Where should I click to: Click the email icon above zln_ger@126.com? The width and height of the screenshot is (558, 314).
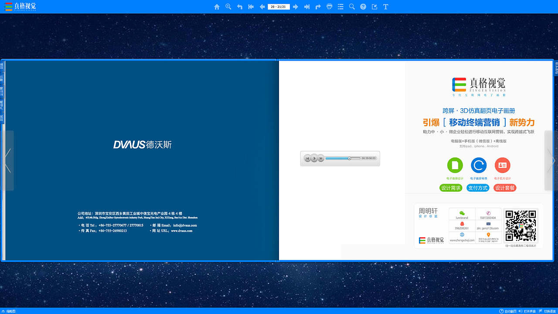point(488,224)
